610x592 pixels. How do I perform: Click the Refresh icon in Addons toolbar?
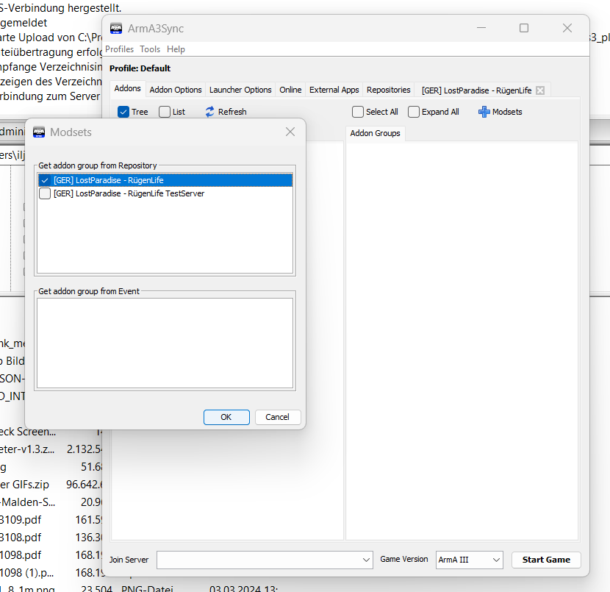coord(209,112)
